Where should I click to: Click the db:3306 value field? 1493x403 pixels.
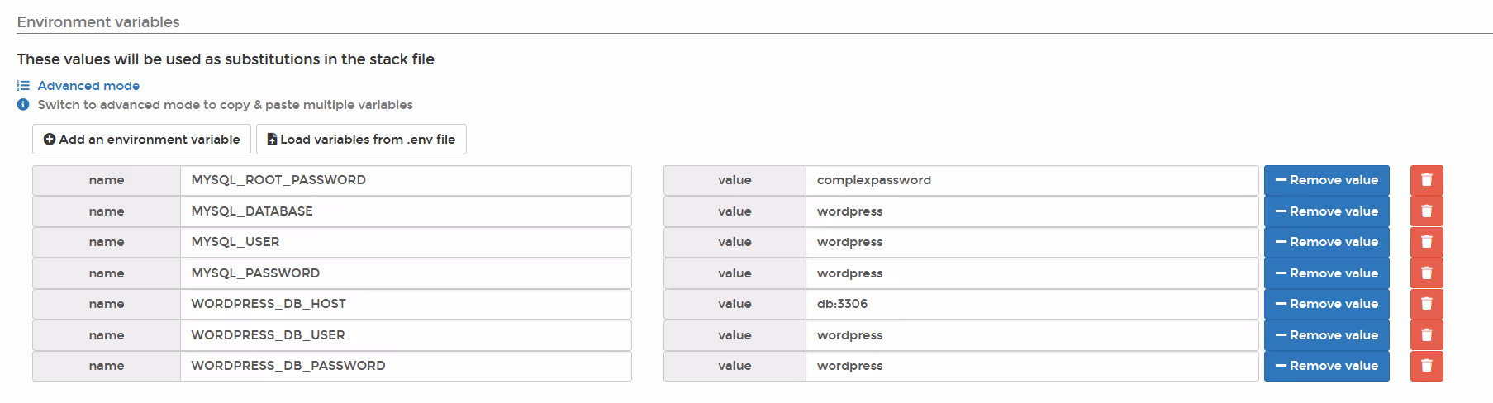[1032, 304]
